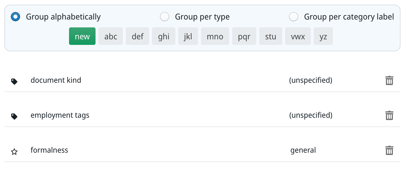Click tag icon beside document kind
406x169 pixels.
14,81
